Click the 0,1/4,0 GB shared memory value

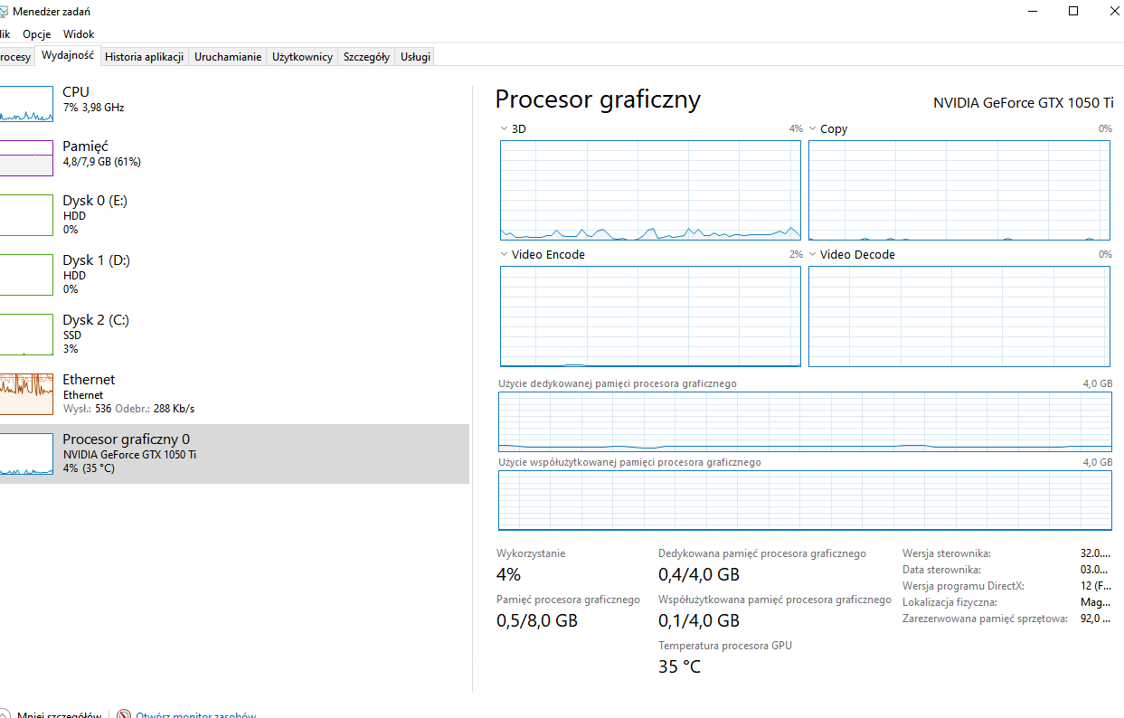(x=699, y=620)
